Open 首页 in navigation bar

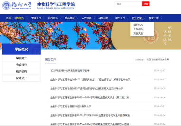[x=8, y=18]
